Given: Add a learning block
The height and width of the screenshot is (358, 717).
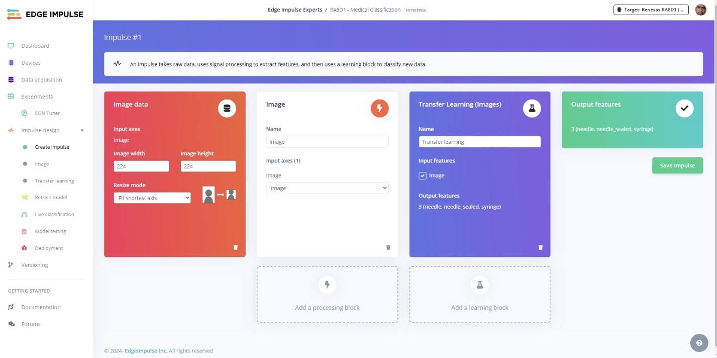Looking at the screenshot, I should (480, 294).
